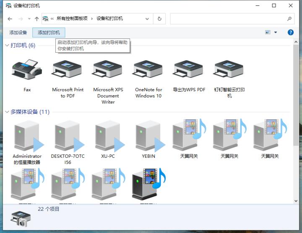Go forward with the forward arrow
Screen dimensions: 302x233
21,19
